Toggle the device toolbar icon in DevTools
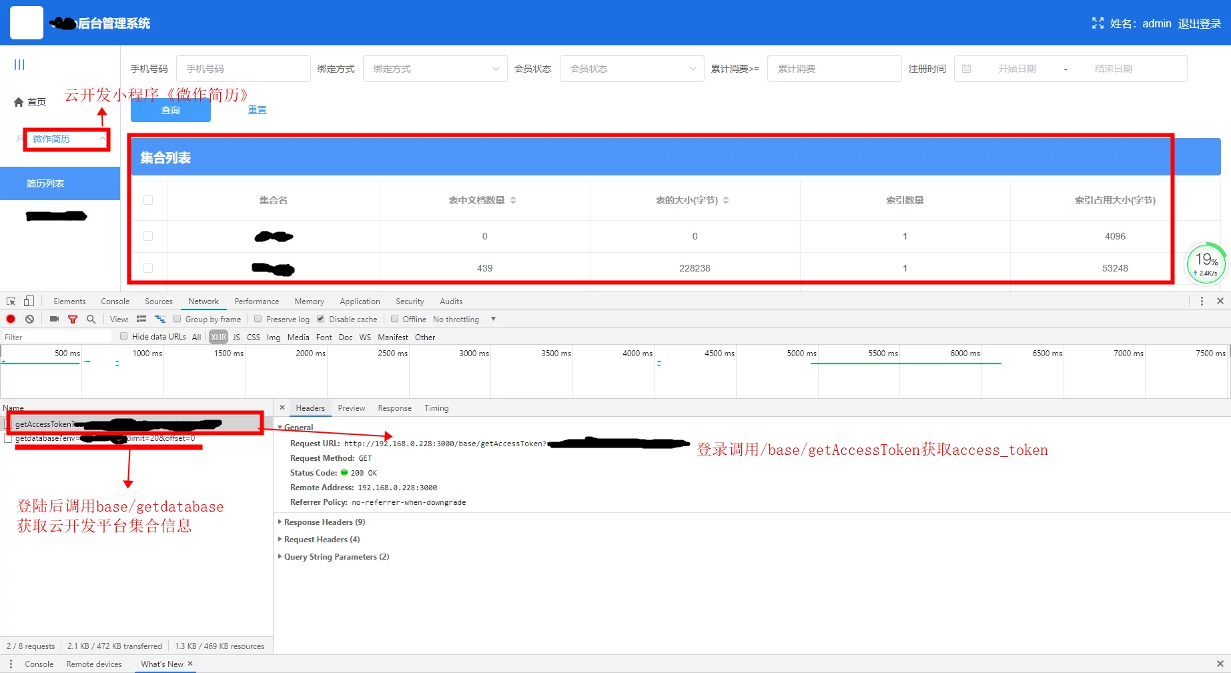 [x=29, y=301]
